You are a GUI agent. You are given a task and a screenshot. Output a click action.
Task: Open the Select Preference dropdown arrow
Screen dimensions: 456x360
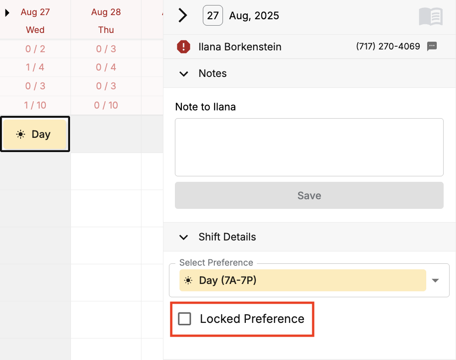435,280
